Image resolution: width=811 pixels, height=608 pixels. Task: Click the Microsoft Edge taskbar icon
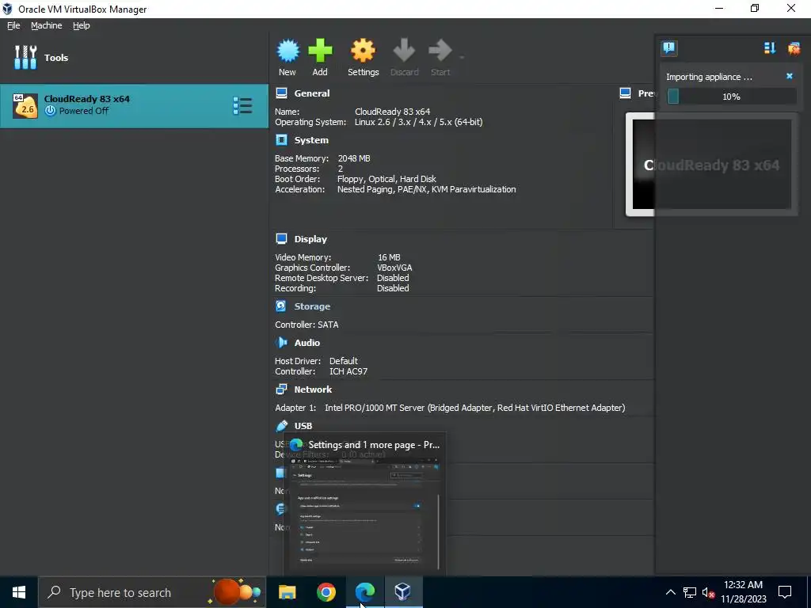pyautogui.click(x=364, y=592)
